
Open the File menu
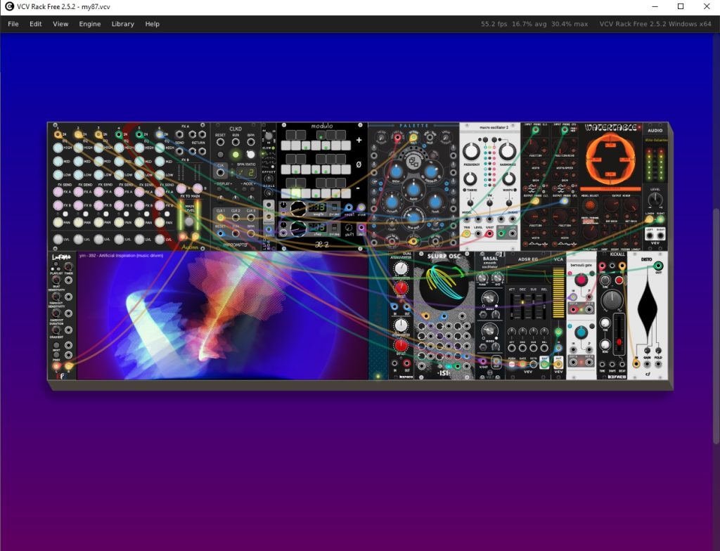click(x=13, y=24)
